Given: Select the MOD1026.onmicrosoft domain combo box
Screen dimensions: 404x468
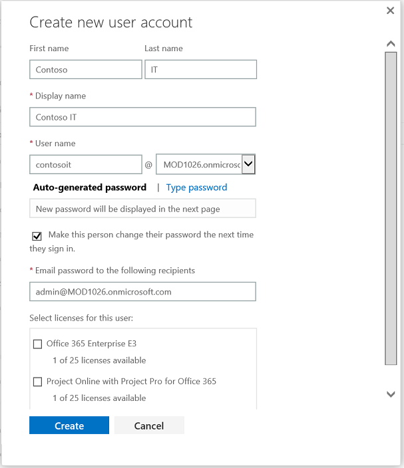Looking at the screenshot, I should coord(198,164).
